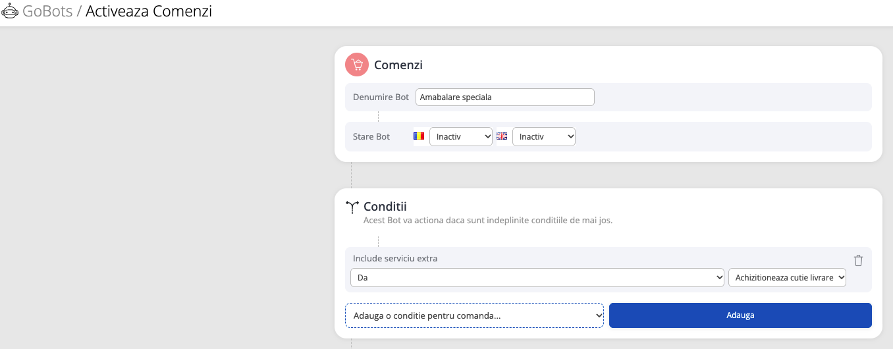Click the Acest Bot va actiona description
Viewport: 893px width, 349px height.
[488, 220]
